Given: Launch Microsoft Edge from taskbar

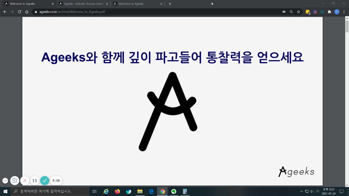Looking at the screenshot, I should click(151, 191).
